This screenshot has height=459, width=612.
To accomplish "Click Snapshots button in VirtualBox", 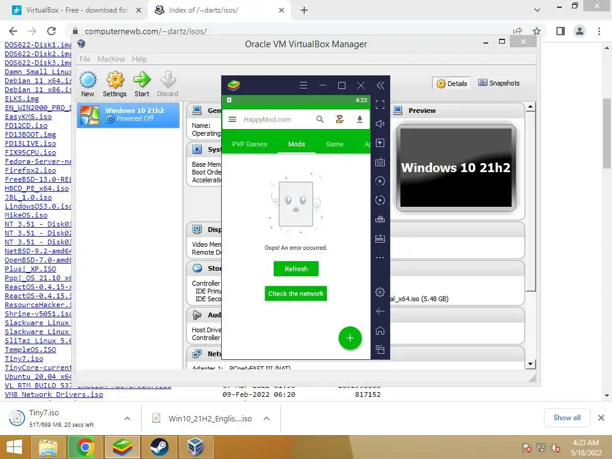I will (499, 83).
